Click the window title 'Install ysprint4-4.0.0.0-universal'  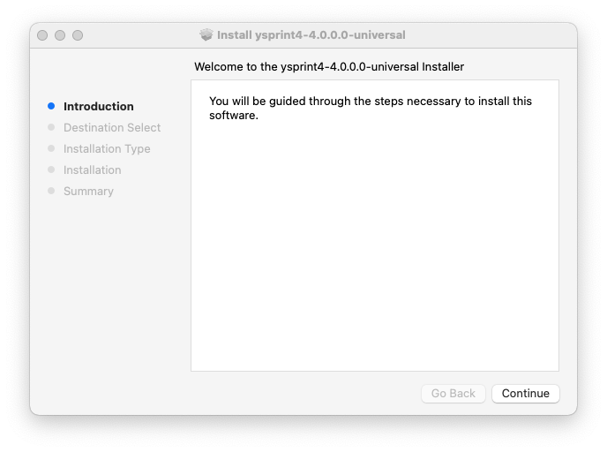coord(311,35)
